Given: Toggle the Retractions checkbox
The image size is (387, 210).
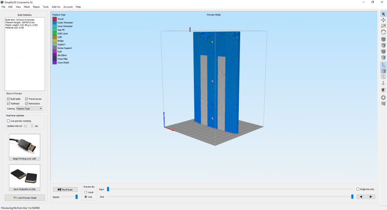Looking at the screenshot, I should pos(26,103).
